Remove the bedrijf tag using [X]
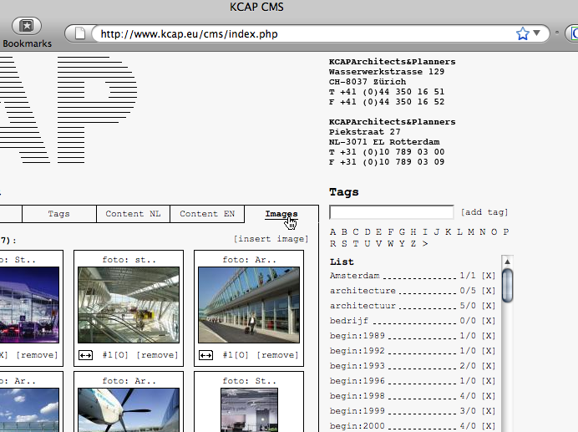Image resolution: width=578 pixels, height=432 pixels. [489, 321]
